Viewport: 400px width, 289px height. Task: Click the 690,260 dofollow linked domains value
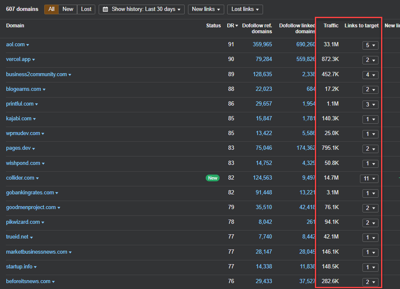click(x=306, y=44)
